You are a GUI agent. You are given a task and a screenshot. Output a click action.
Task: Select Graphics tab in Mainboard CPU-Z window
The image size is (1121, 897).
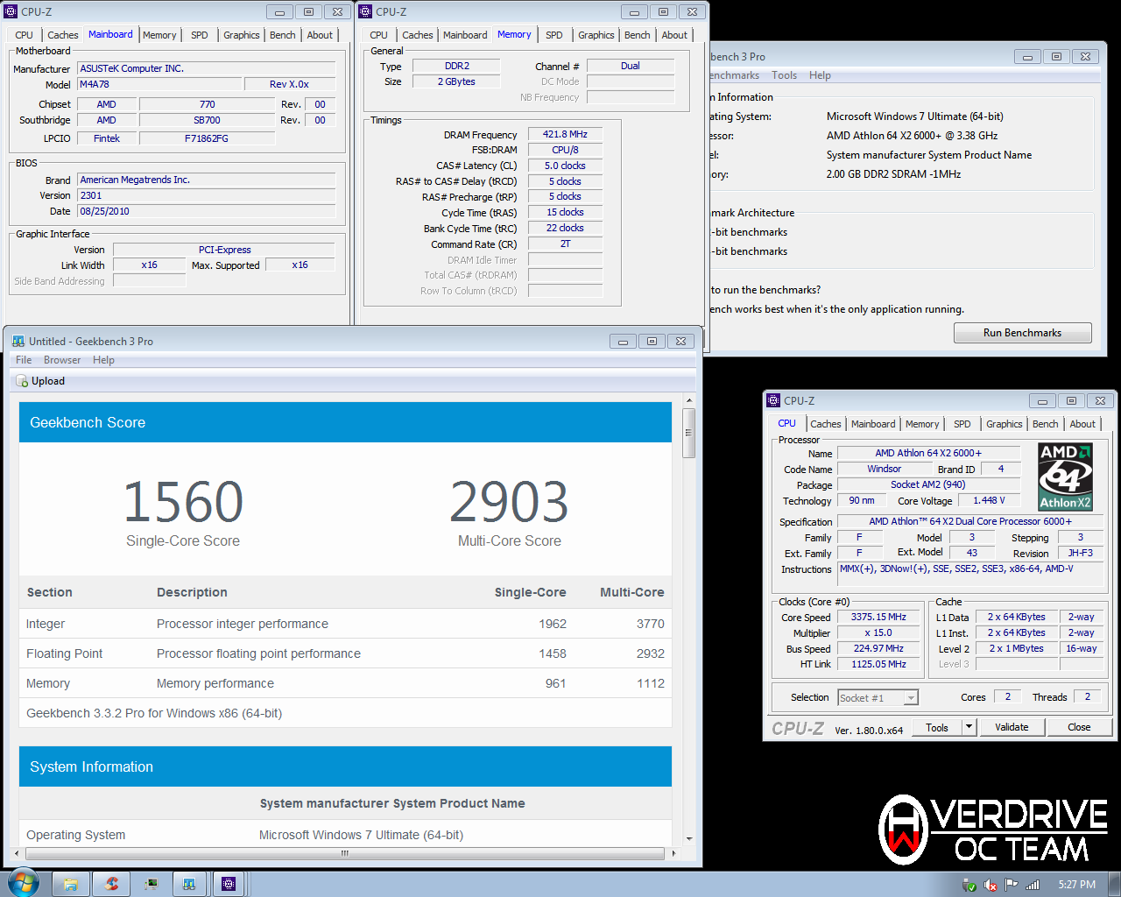pos(242,35)
